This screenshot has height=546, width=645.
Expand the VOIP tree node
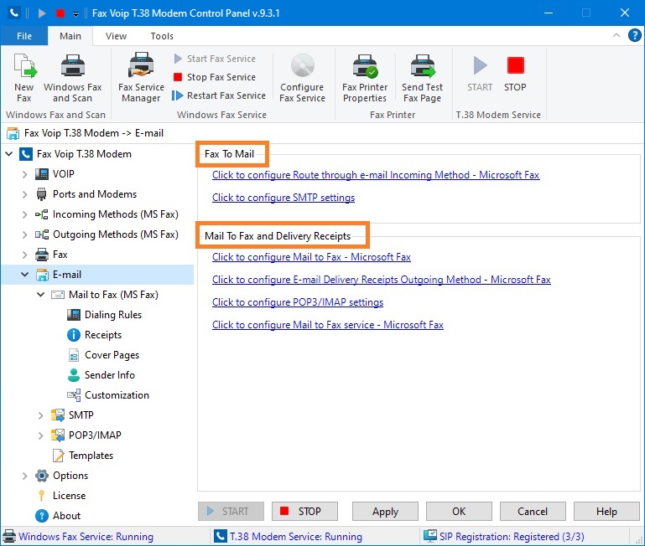pyautogui.click(x=24, y=174)
